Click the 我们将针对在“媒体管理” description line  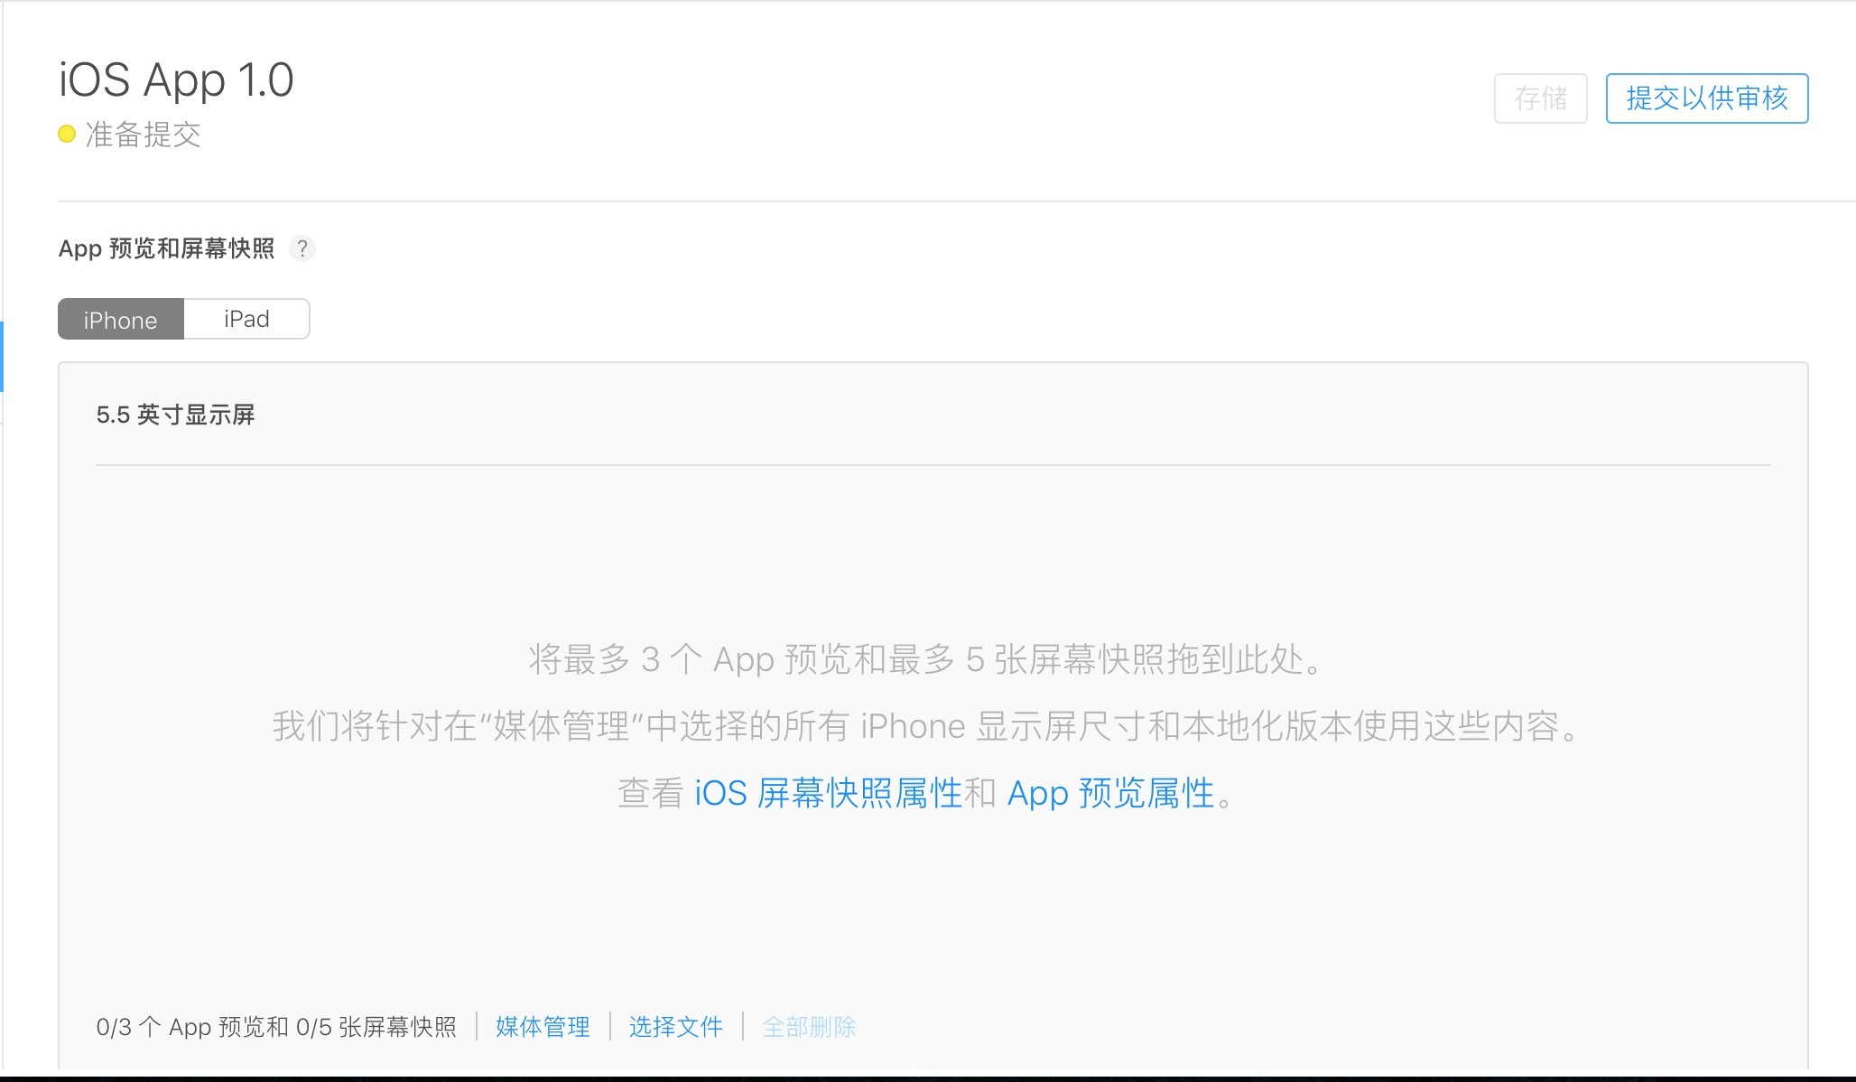pyautogui.click(x=926, y=726)
